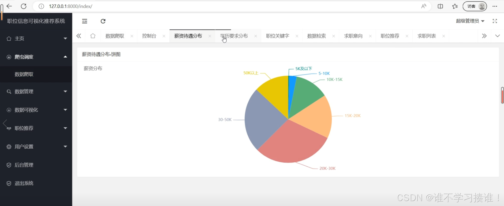
Task: Go back with the browser back arrow
Action: point(9,6)
